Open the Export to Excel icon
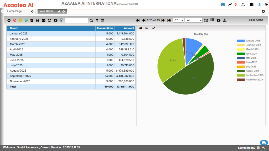Viewport: 269px width, 151px height. coord(61,20)
